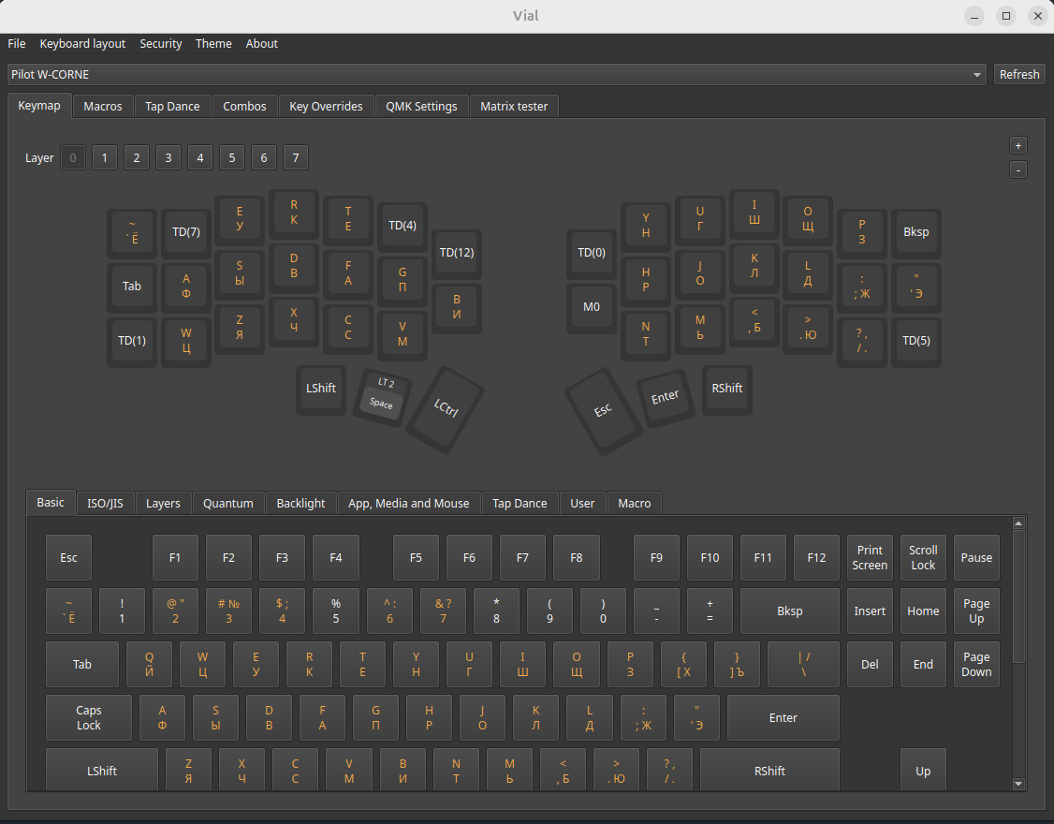This screenshot has height=824, width=1054.
Task: Select layer 1 button
Action: tap(104, 158)
